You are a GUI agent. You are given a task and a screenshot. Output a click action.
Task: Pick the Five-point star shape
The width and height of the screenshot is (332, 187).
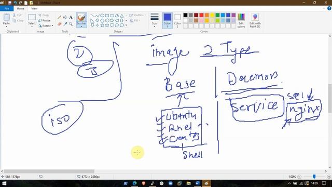[x=102, y=25]
